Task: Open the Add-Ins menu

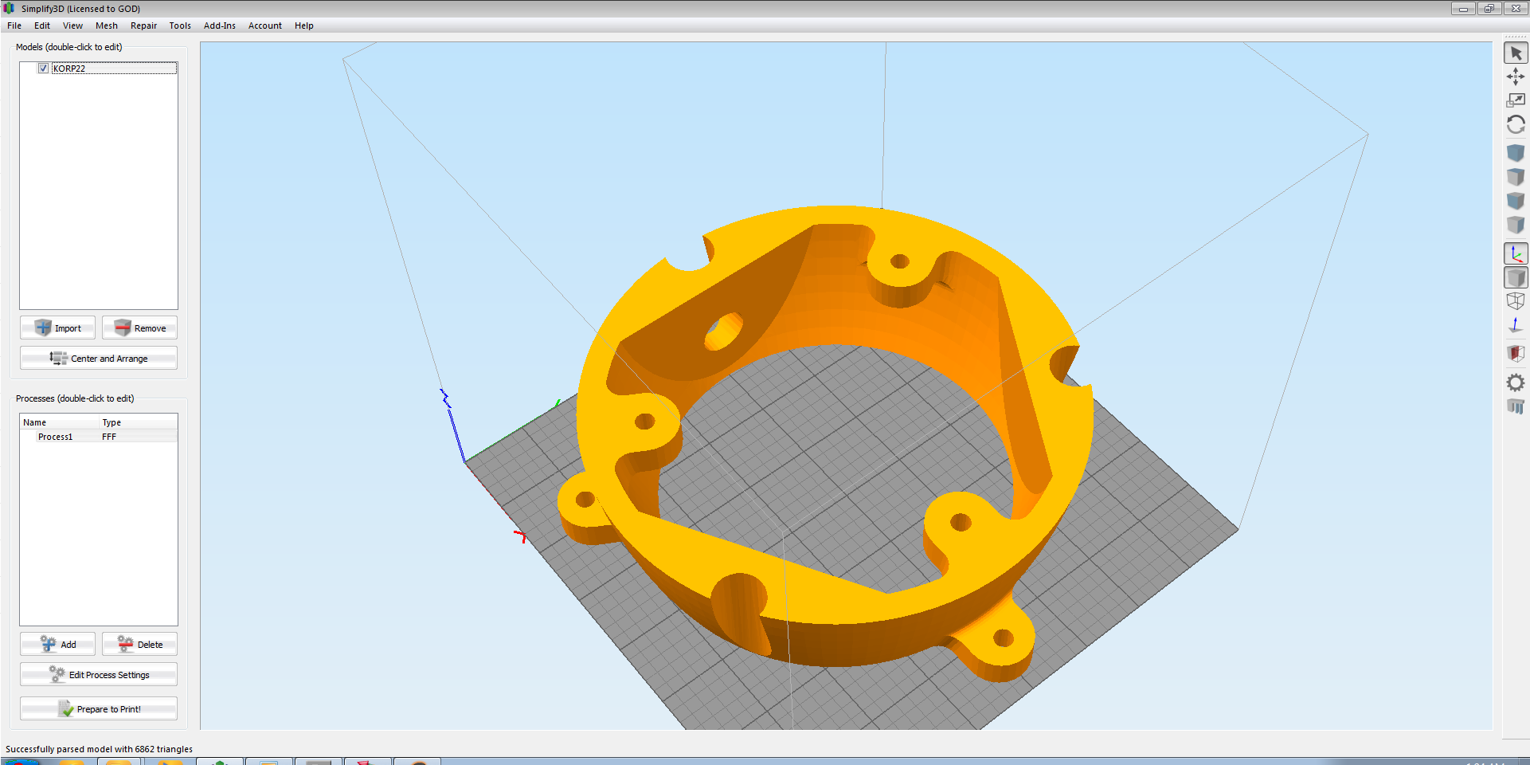Action: [219, 25]
